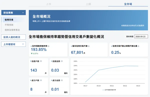Click the 09/18 chart data point
Screen dimensions: 150x97
(x=99, y=70)
